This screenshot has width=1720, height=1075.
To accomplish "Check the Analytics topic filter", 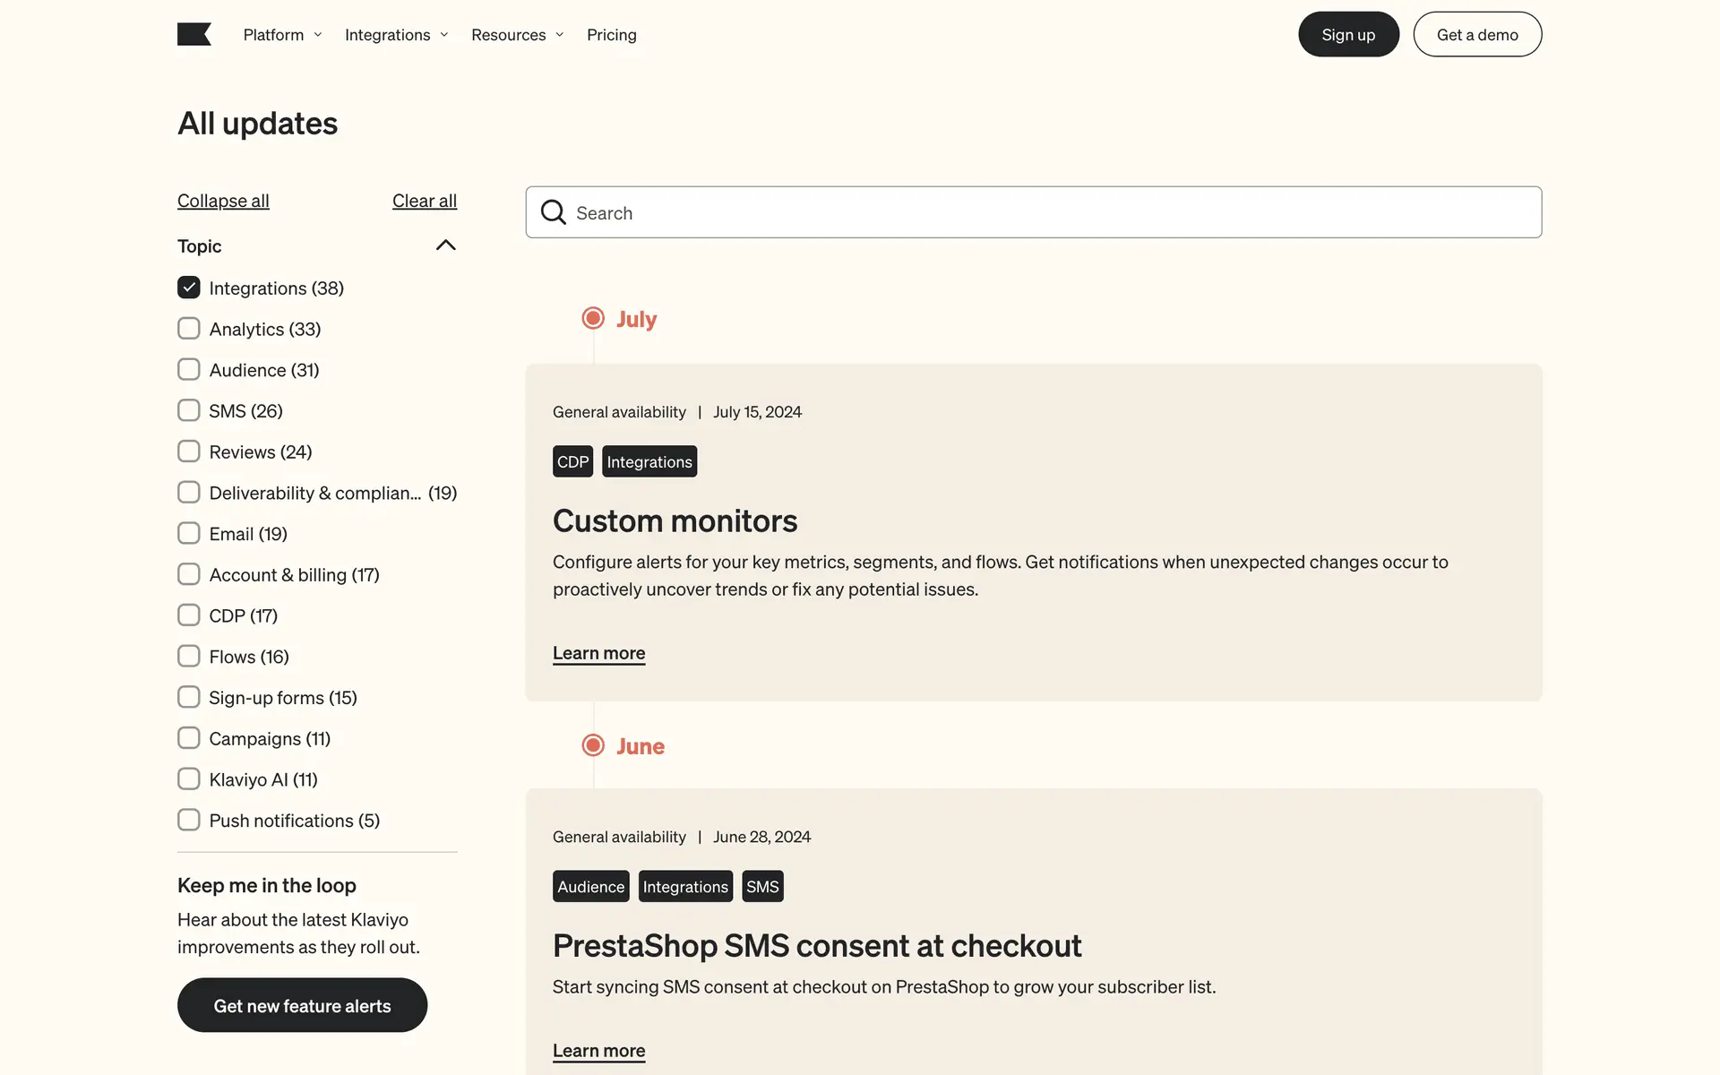I will [189, 329].
